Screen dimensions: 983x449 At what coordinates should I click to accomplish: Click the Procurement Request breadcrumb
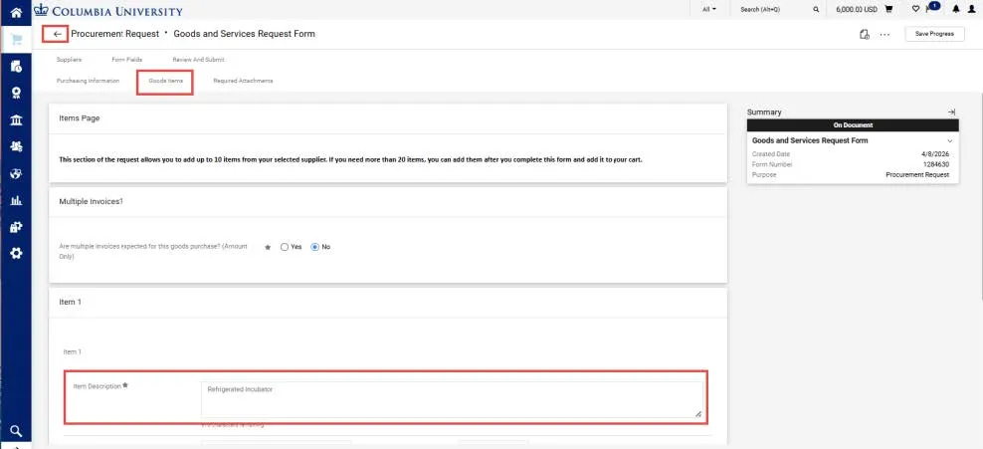[x=114, y=34]
